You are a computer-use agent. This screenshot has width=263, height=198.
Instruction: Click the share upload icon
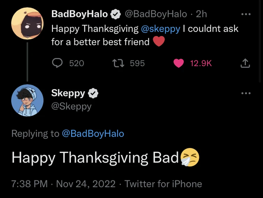[x=245, y=63]
